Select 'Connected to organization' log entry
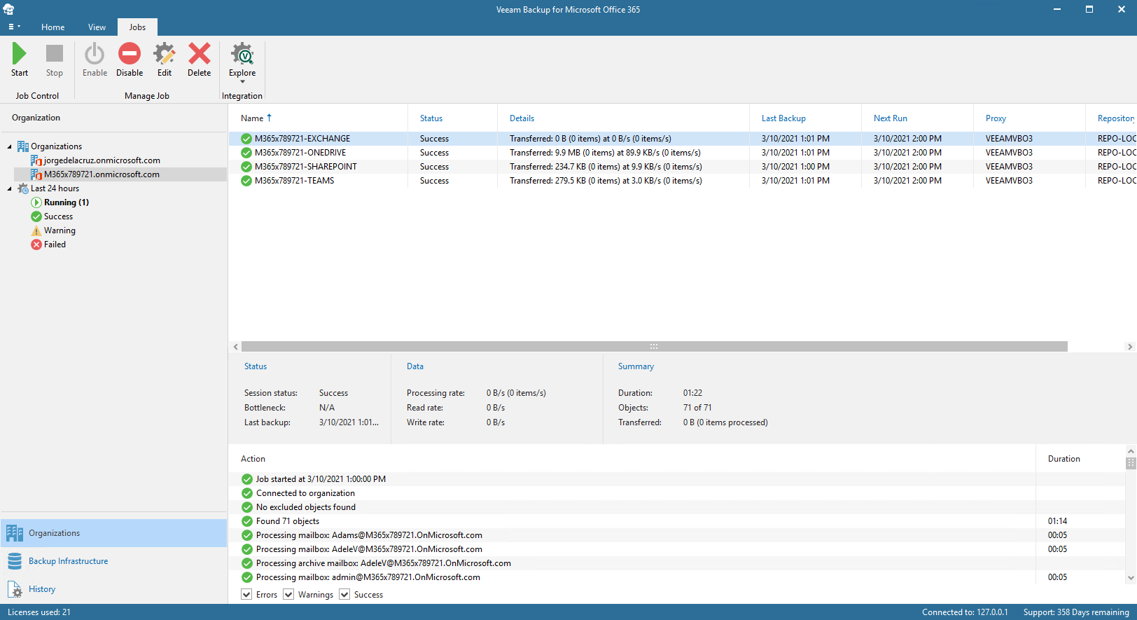The image size is (1137, 620). [x=676, y=493]
